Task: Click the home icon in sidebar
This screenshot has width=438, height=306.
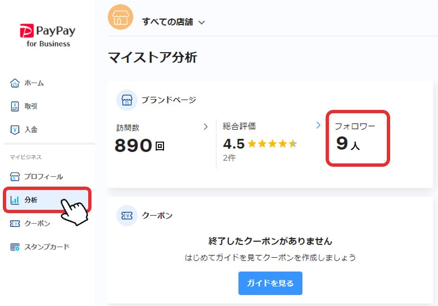Action: [x=15, y=83]
